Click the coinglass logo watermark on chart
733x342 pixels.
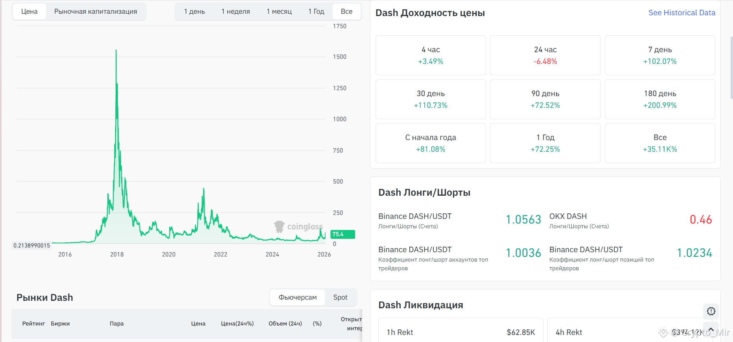coord(298,227)
